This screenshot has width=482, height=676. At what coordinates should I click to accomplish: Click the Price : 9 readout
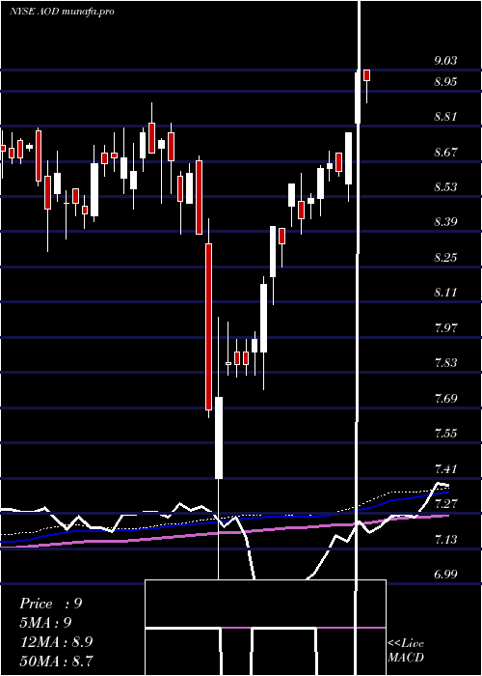tap(51, 604)
